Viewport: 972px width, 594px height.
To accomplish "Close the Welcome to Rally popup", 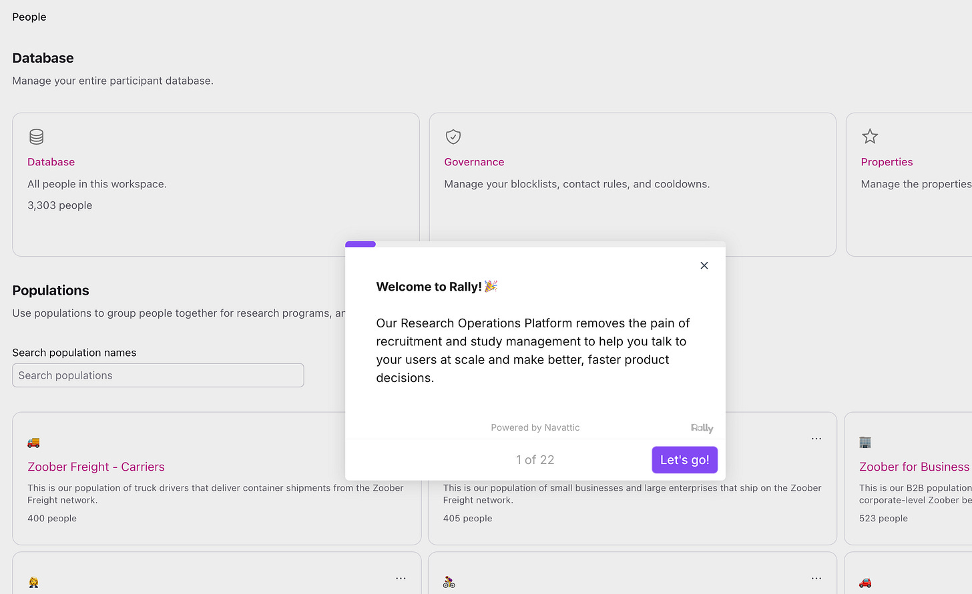I will (704, 265).
